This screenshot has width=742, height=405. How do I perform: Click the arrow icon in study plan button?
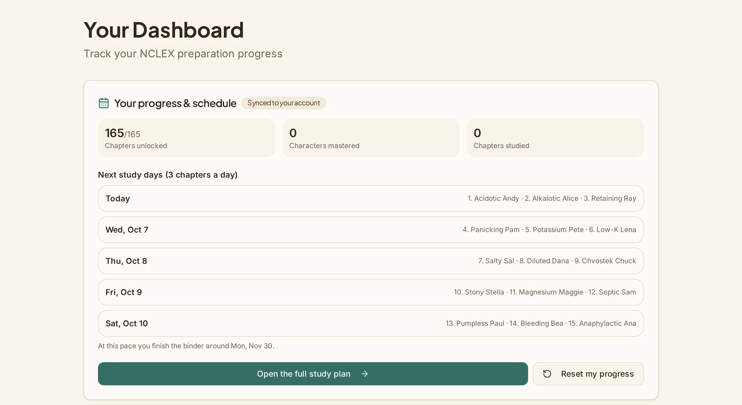(365, 374)
